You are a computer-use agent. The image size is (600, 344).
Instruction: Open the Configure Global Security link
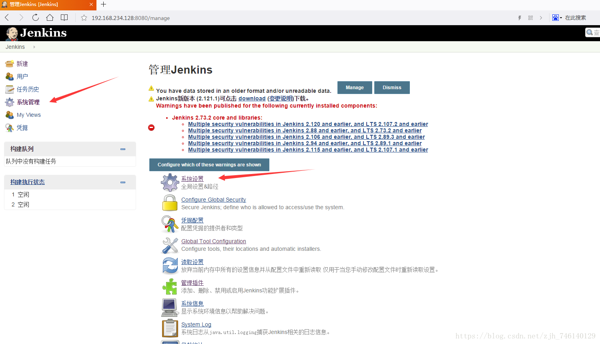tap(214, 200)
